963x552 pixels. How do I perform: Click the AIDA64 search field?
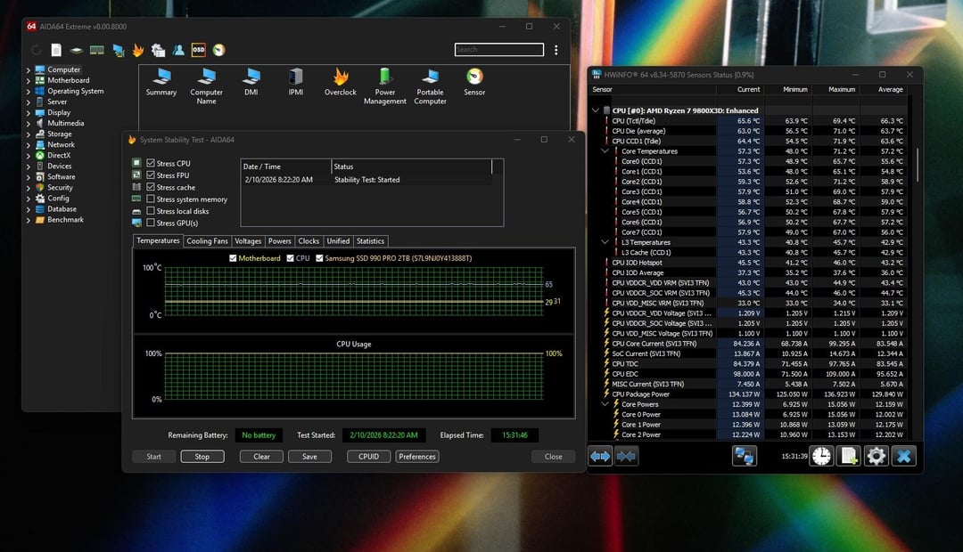[498, 50]
